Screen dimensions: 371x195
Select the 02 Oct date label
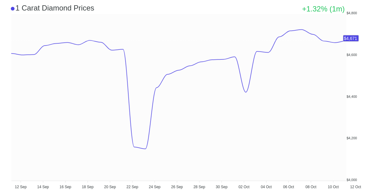point(244,187)
